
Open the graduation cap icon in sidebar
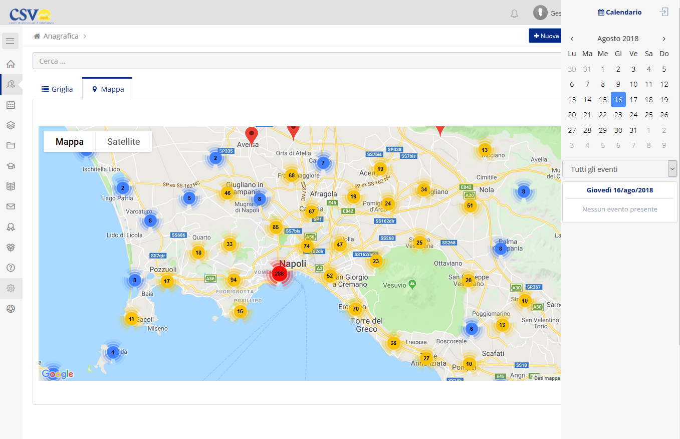point(11,166)
